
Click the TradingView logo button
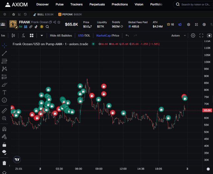[x=17, y=160]
